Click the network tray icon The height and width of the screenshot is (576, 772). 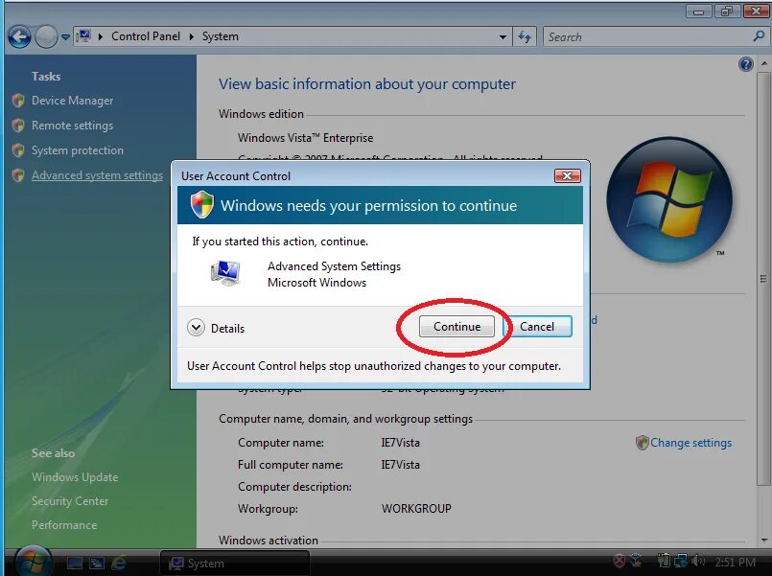pyautogui.click(x=681, y=561)
